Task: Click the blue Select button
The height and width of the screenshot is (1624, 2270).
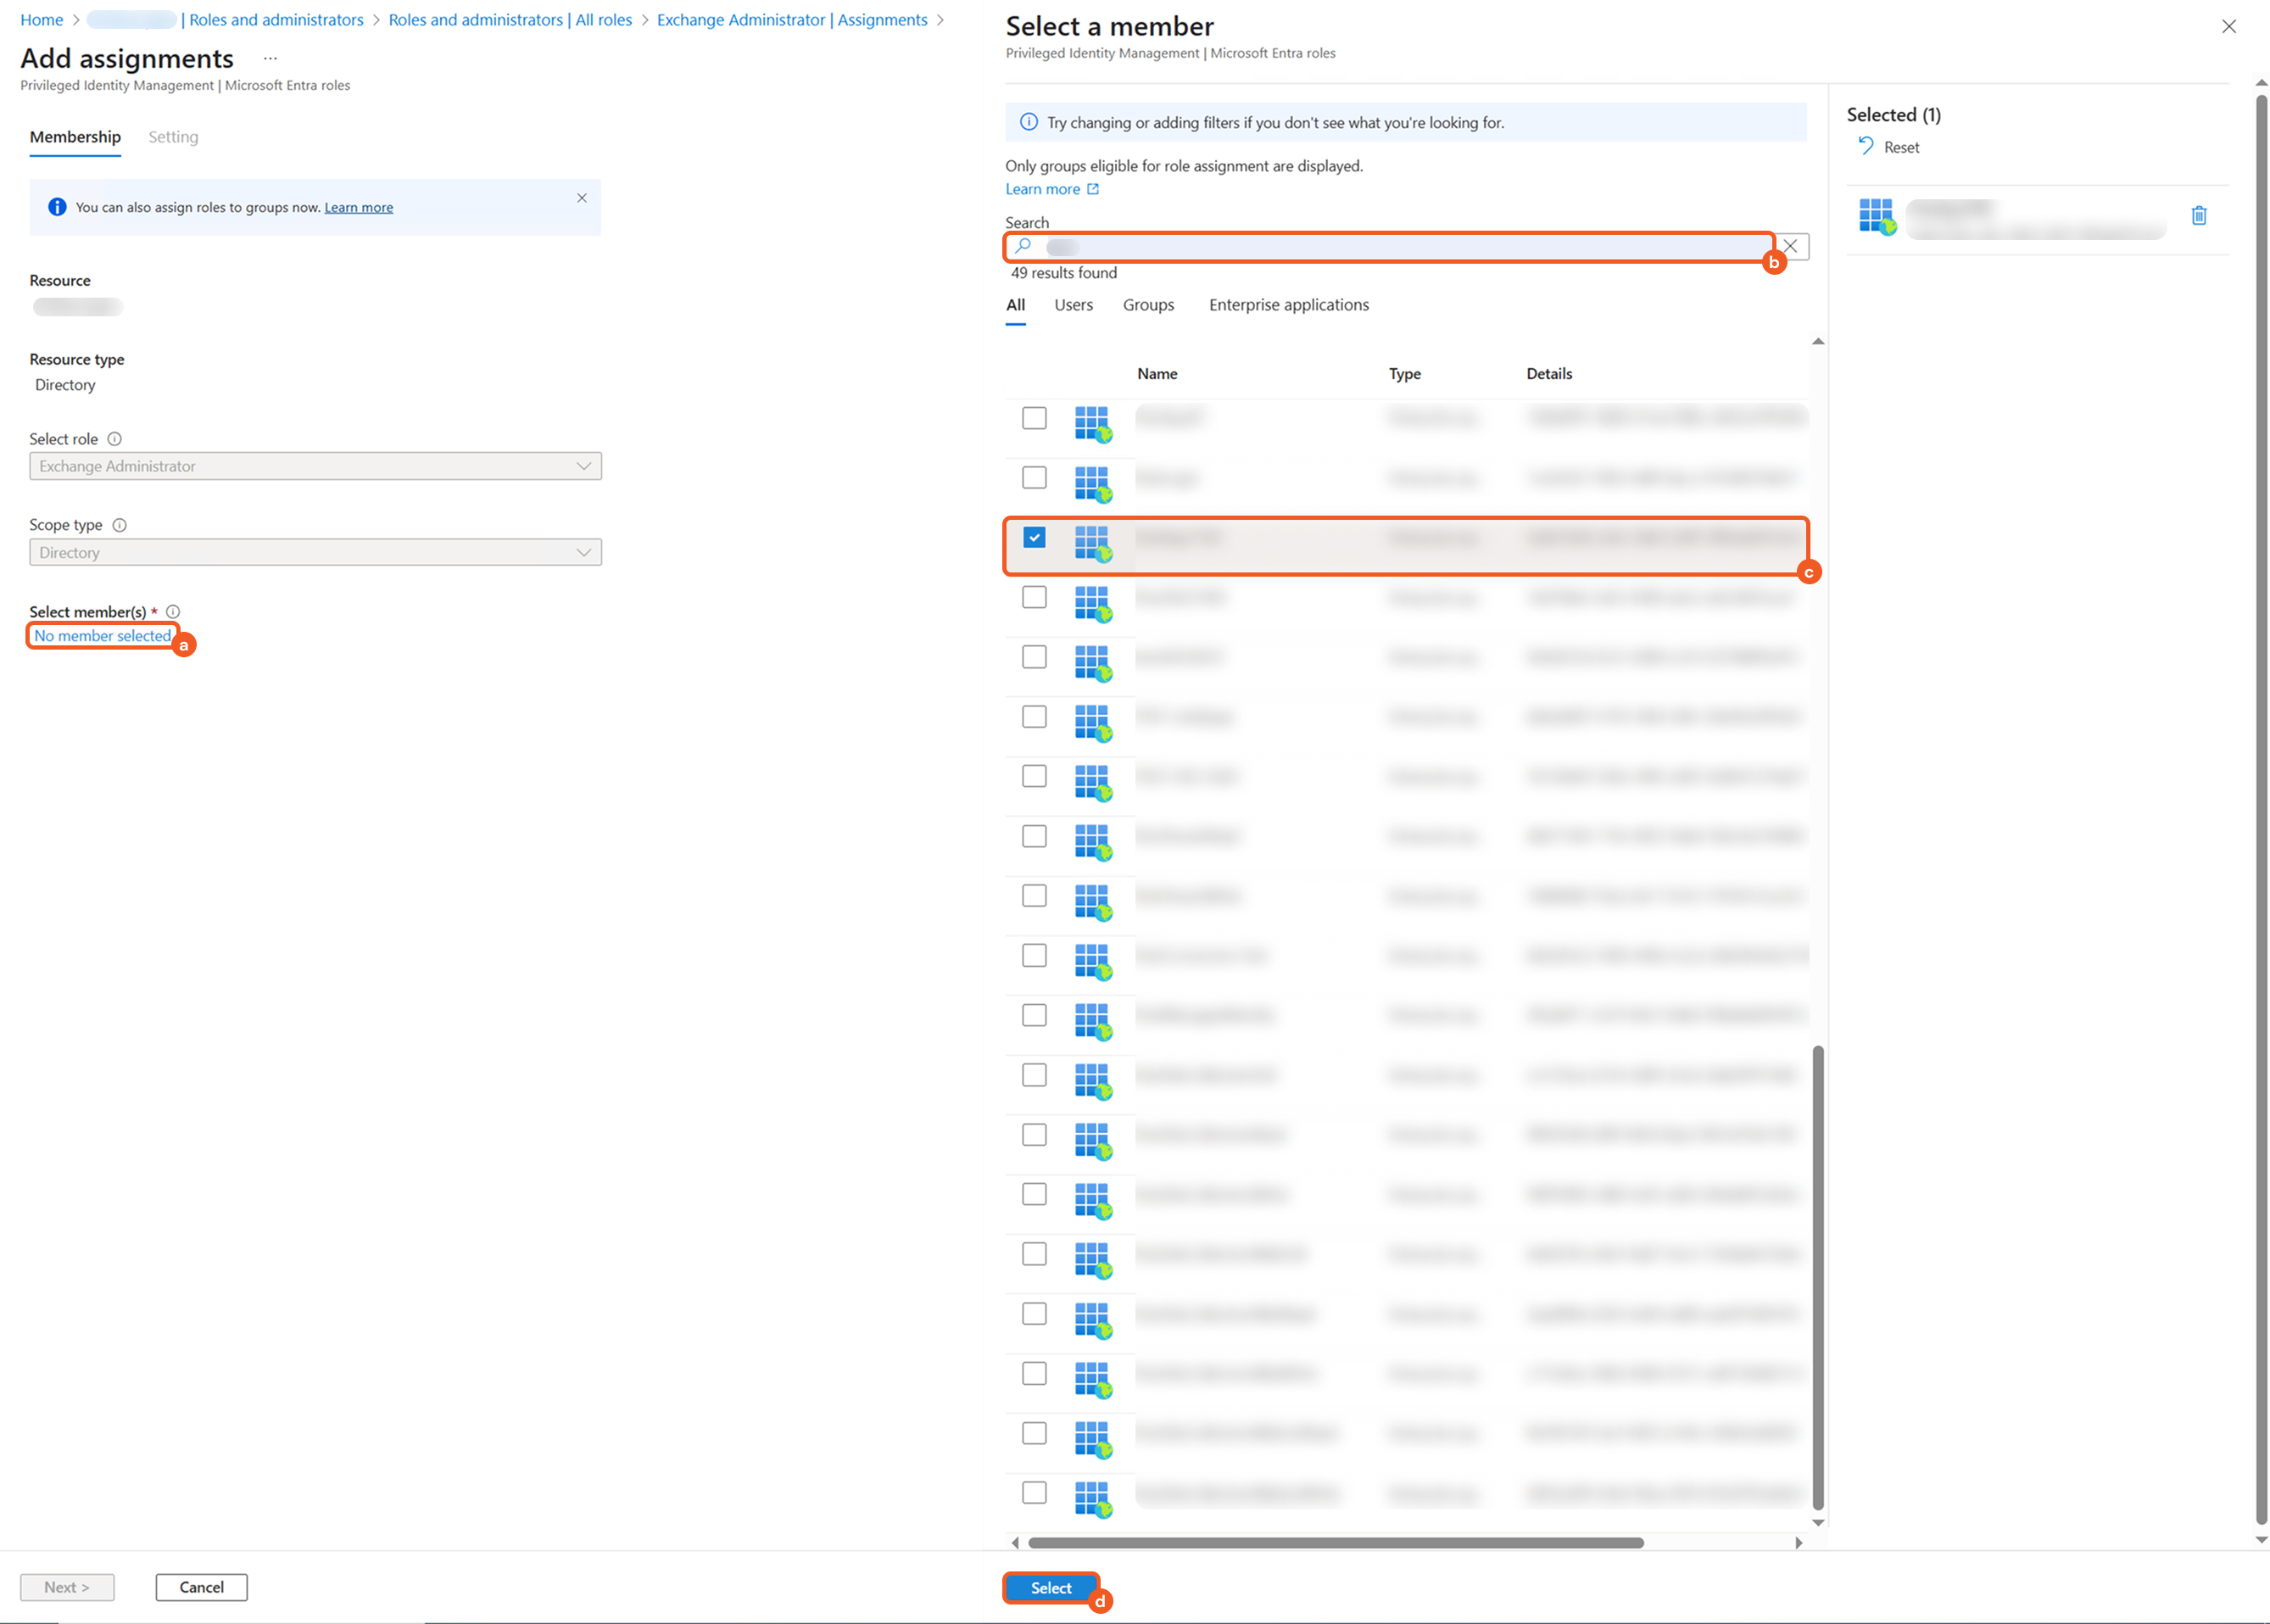Action: tap(1050, 1588)
